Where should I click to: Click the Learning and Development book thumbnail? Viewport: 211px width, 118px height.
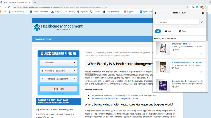click(163, 86)
